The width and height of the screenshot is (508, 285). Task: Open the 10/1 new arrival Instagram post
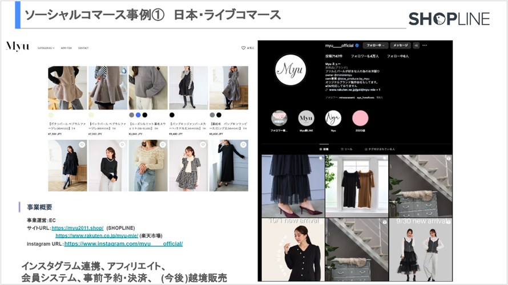point(293,250)
